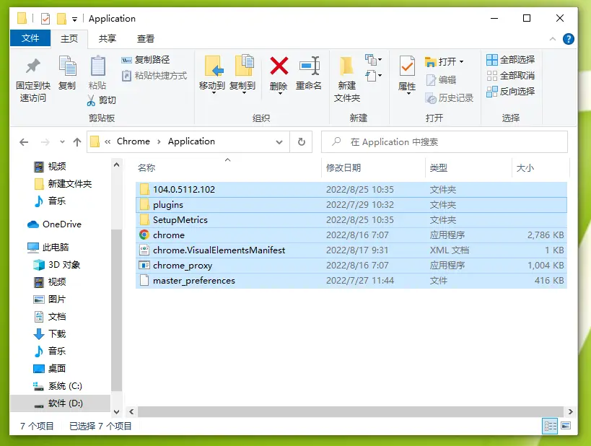Screen dimensions: 591x446
Task: Collapse the ribbon using the chevron
Action: click(554, 39)
